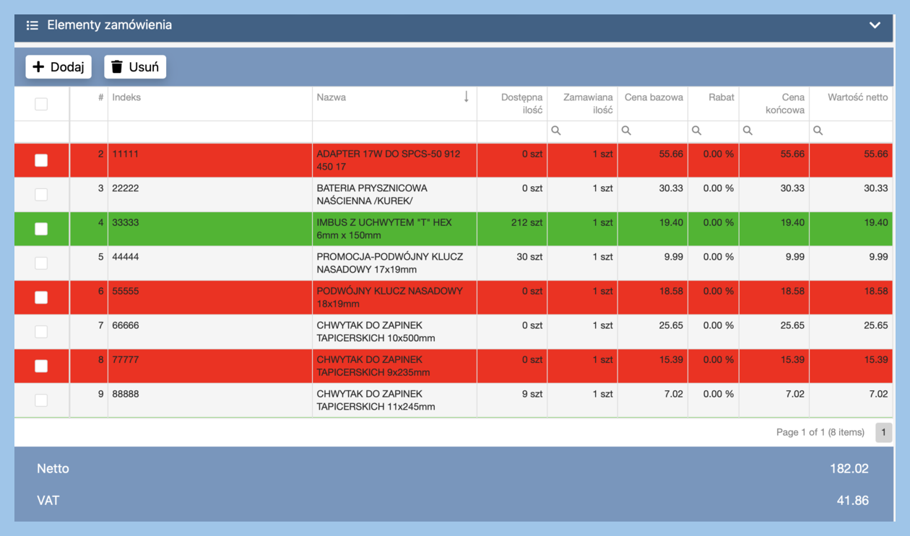Click search icon under Wartość netto

(818, 131)
